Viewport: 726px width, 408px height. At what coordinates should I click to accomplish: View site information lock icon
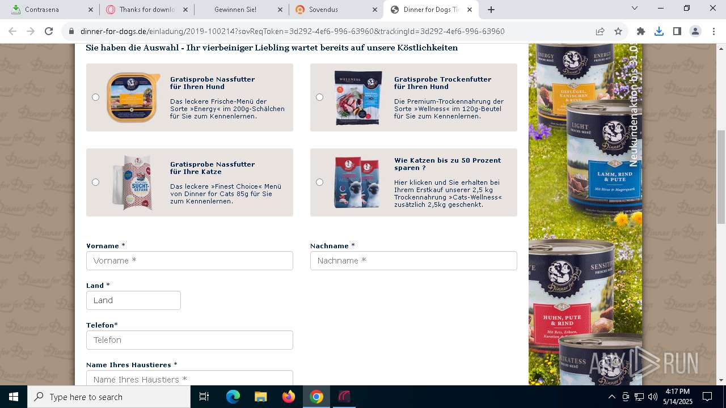coord(71,31)
